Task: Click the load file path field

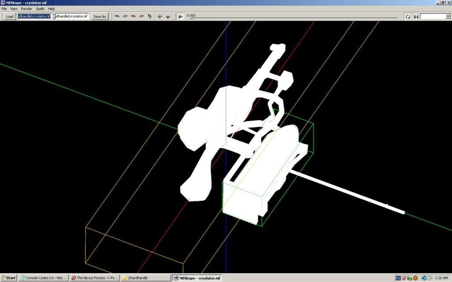Action: [34, 16]
